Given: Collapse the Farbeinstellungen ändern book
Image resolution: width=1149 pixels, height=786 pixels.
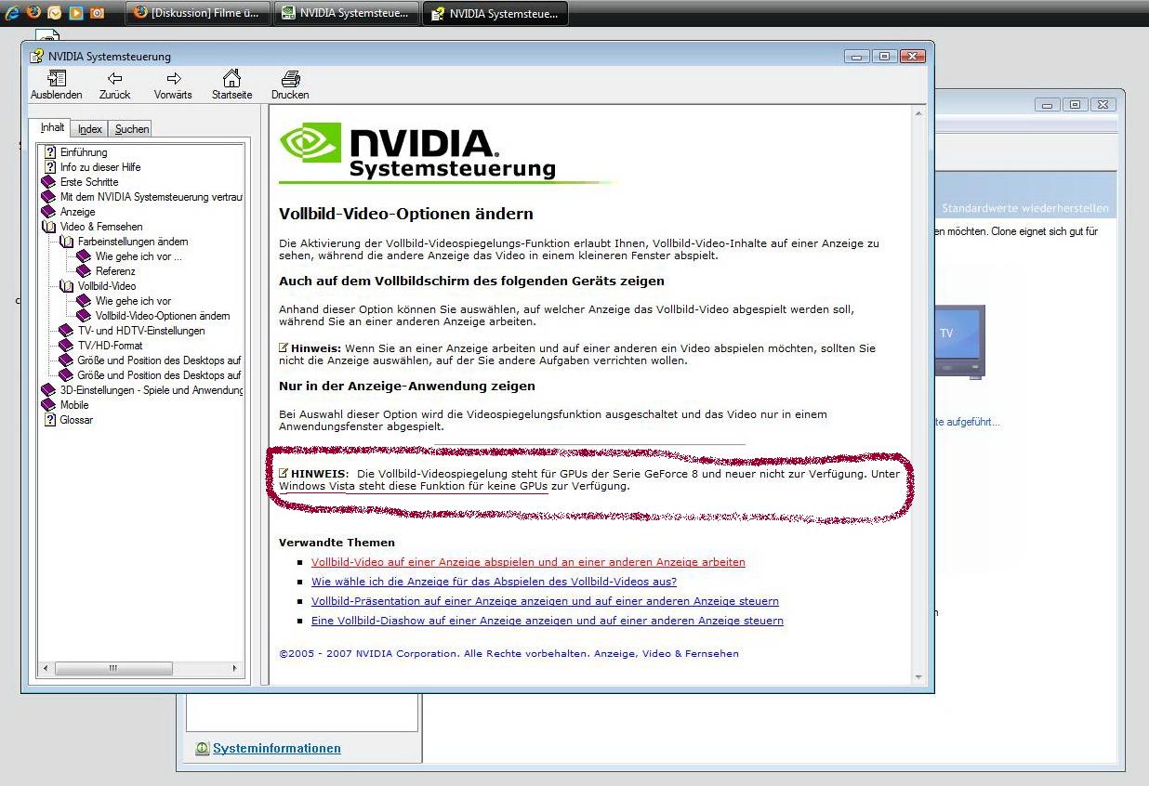Looking at the screenshot, I should pyautogui.click(x=66, y=242).
